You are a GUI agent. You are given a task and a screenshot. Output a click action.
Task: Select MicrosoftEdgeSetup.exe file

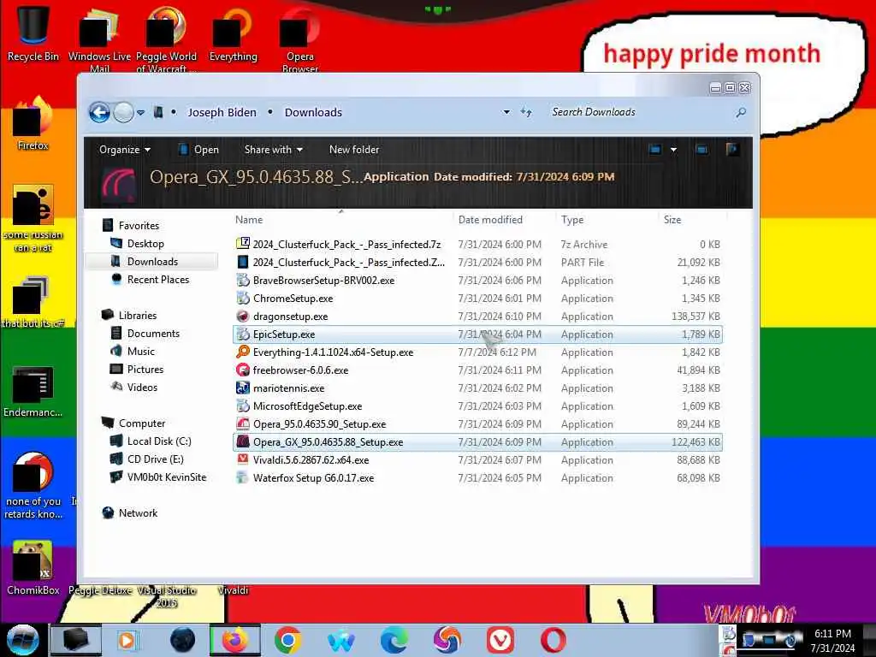(x=477, y=406)
